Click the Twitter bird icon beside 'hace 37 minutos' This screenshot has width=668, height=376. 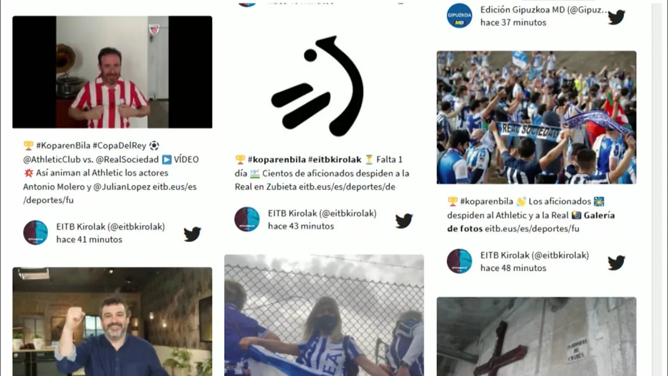tap(616, 17)
